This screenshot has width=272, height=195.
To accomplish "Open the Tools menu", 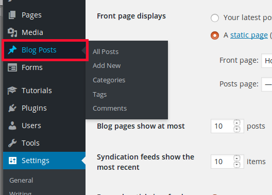I will (44, 143).
